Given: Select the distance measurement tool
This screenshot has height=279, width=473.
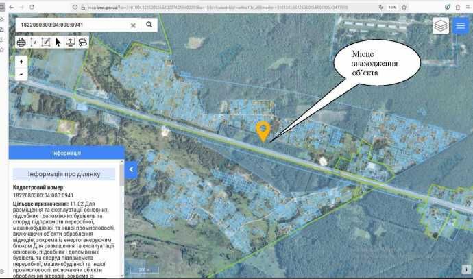Looking at the screenshot, I should tap(34, 42).
